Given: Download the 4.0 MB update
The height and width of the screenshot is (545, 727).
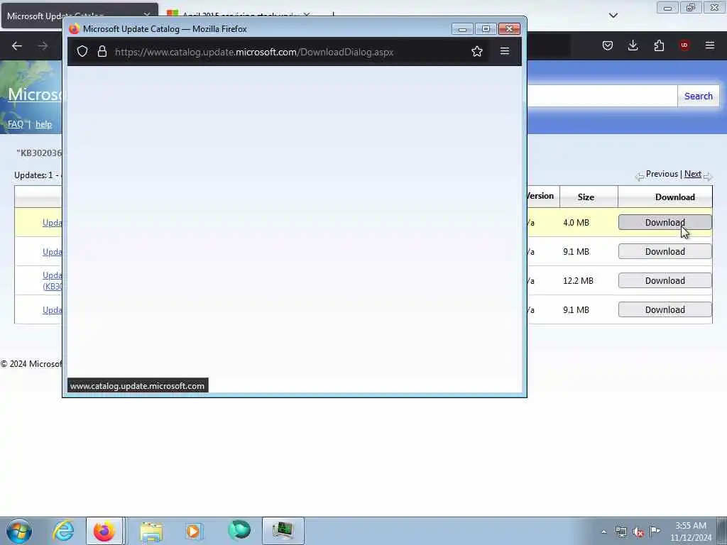Looking at the screenshot, I should tap(665, 222).
